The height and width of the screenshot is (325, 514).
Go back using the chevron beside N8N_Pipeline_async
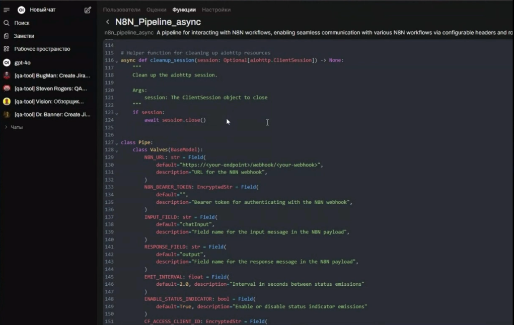pyautogui.click(x=107, y=22)
